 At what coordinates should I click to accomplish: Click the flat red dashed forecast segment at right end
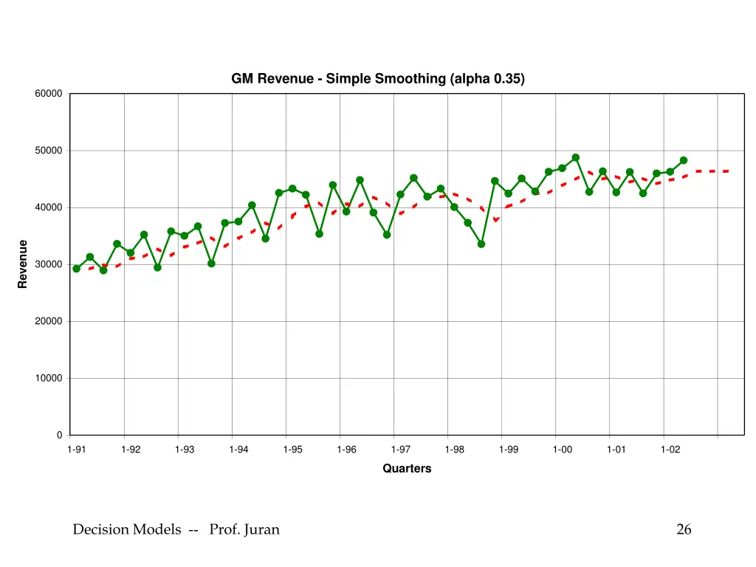click(712, 171)
